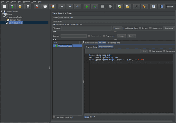
Task: Click the SampleTestPlan flask icon
Action: coord(4,11)
